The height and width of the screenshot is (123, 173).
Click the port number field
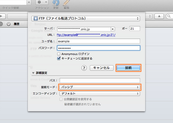point(135,29)
